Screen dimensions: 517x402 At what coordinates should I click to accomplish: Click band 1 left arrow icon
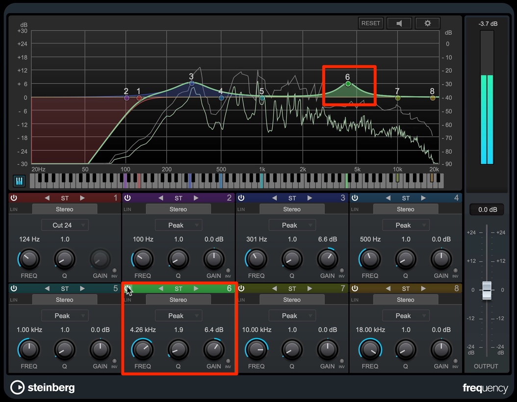[47, 198]
